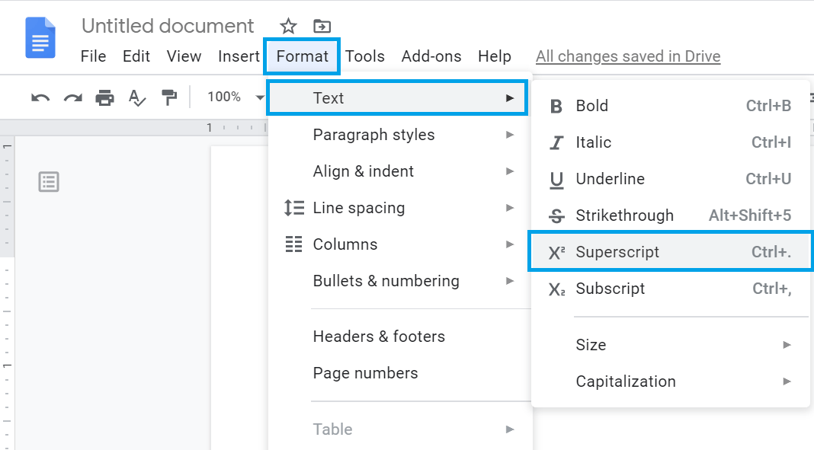
Task: Click the Redo icon
Action: tap(72, 97)
